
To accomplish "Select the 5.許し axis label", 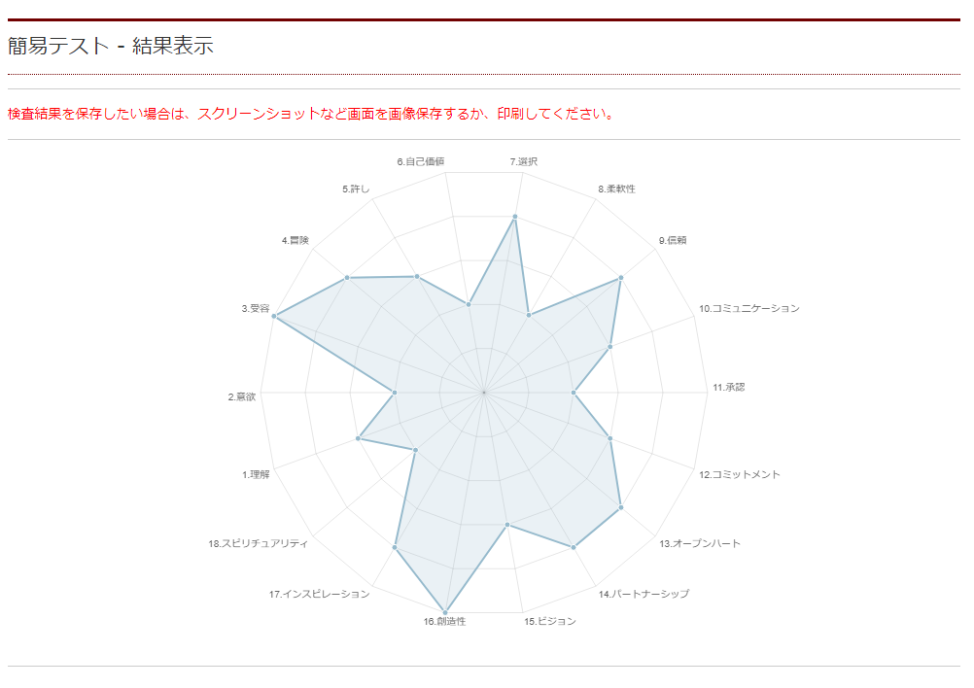I will [356, 189].
